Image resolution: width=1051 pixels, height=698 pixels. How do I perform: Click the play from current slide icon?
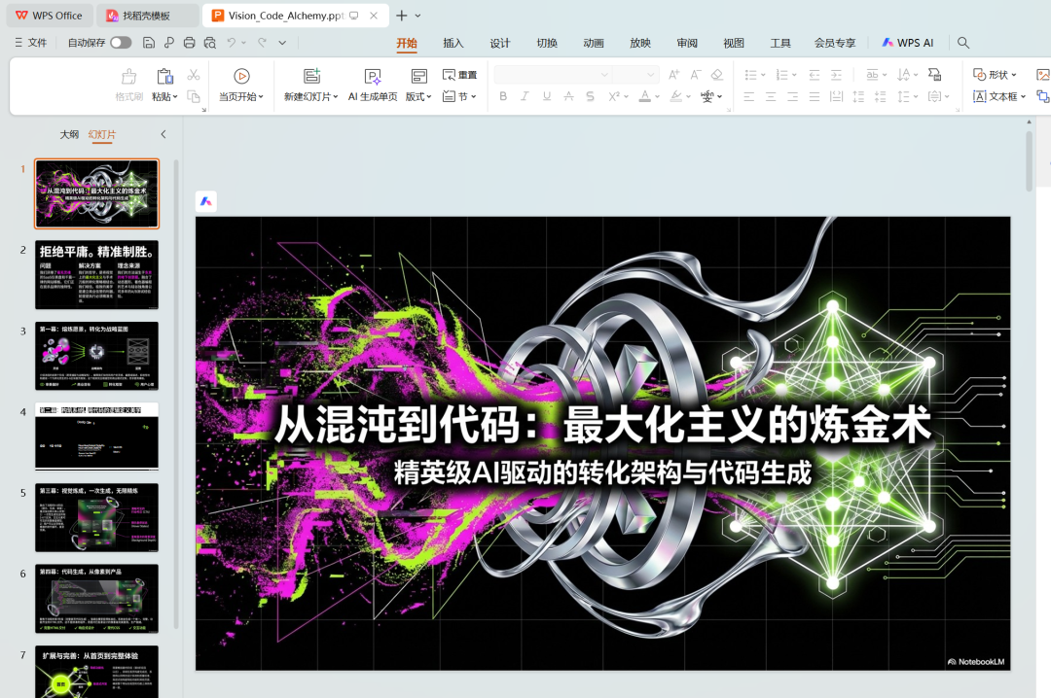241,77
